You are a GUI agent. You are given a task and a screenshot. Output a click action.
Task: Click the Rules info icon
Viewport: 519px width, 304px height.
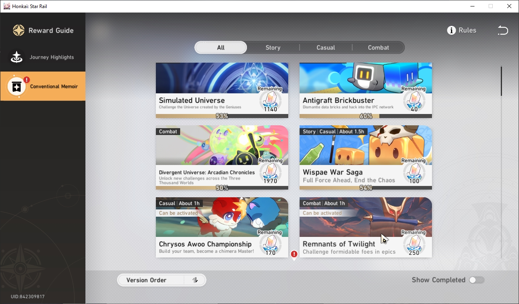(x=451, y=30)
